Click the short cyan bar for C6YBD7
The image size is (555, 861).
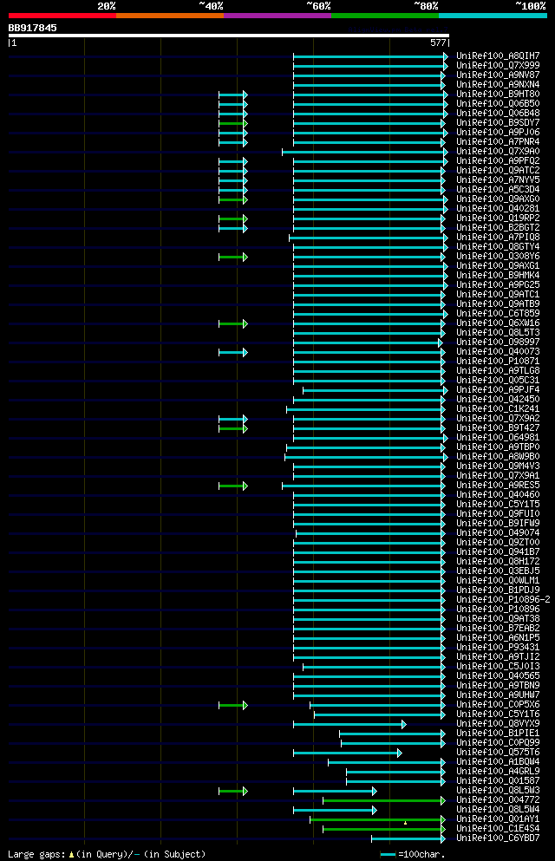point(408,839)
